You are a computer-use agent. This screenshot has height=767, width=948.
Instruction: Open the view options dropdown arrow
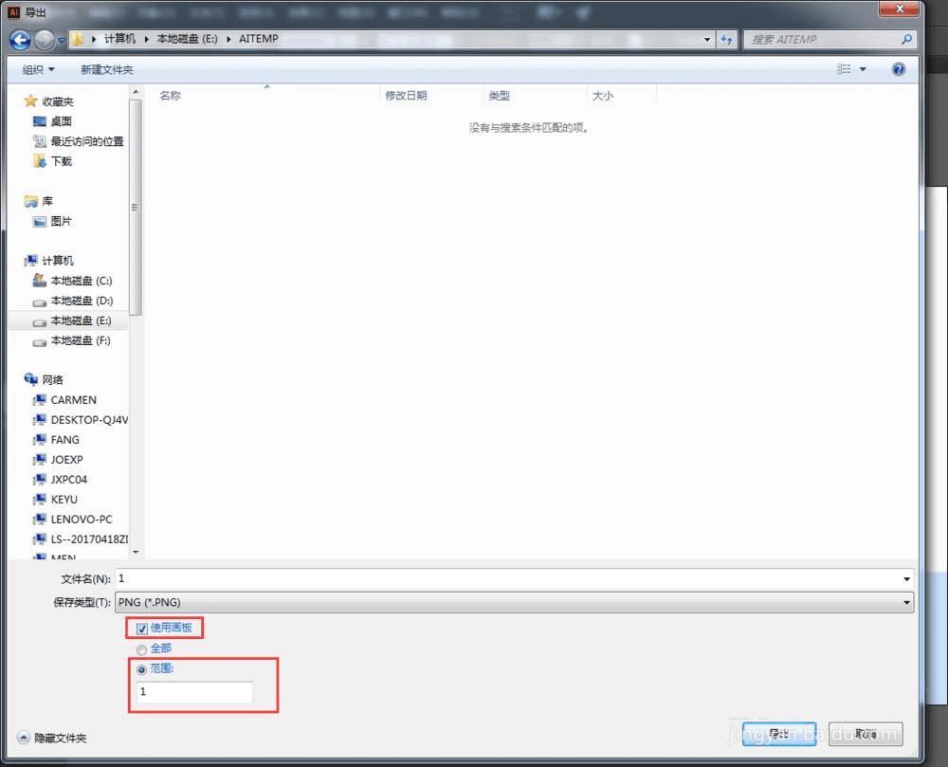(x=863, y=69)
